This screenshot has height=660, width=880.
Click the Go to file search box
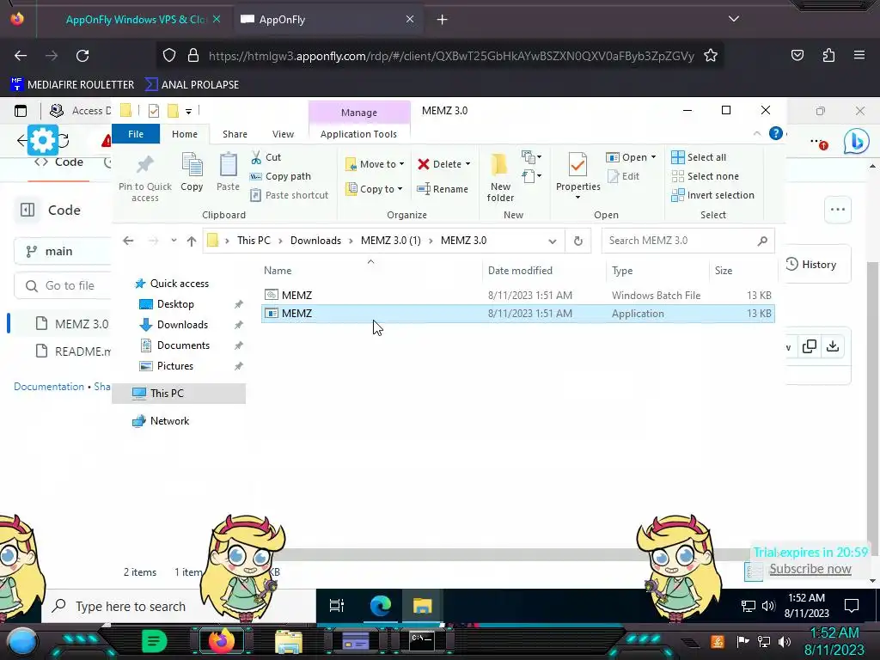63,285
